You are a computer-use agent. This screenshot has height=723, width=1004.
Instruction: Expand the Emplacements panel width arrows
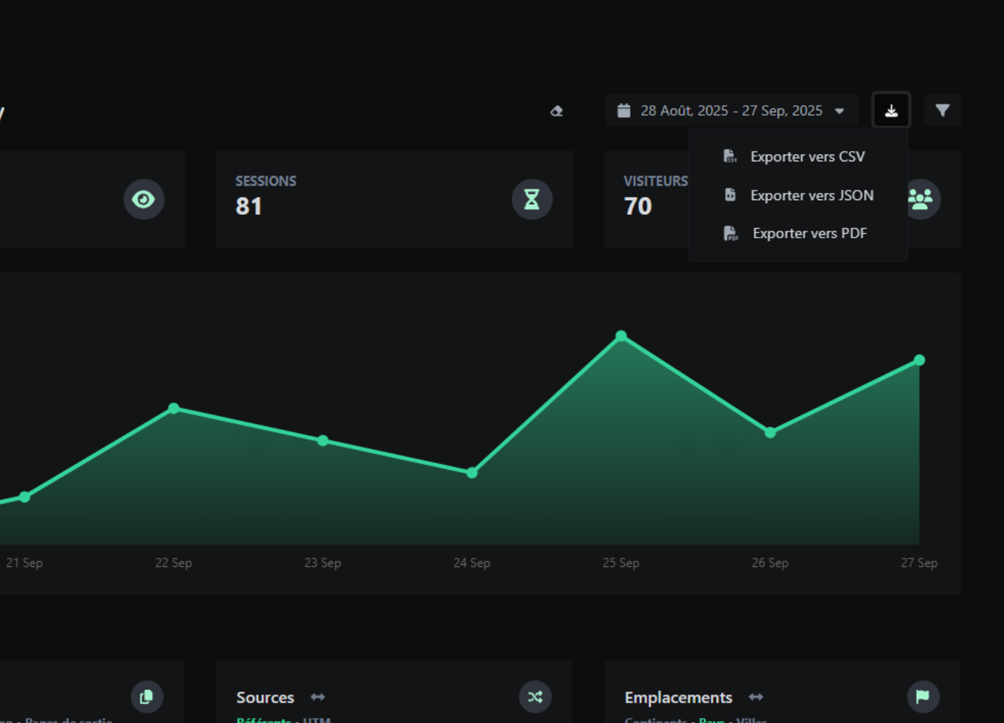(x=756, y=698)
